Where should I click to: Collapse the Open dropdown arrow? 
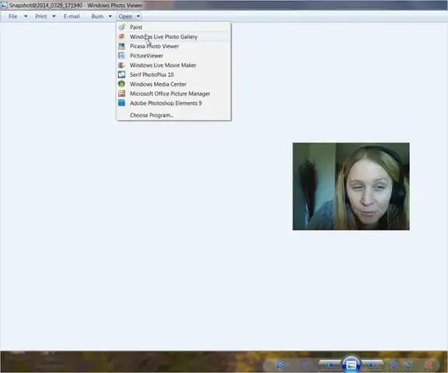click(x=138, y=16)
